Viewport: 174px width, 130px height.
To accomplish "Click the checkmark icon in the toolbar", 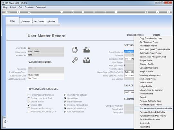I will (158, 12).
